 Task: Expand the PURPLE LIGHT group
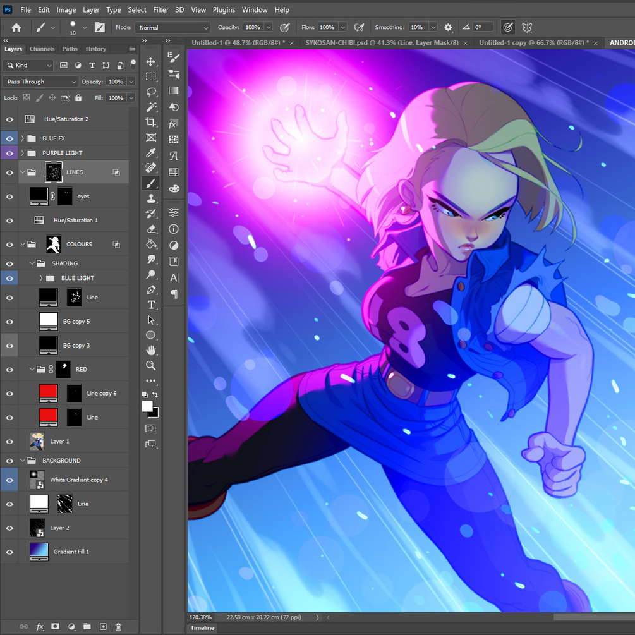[23, 153]
